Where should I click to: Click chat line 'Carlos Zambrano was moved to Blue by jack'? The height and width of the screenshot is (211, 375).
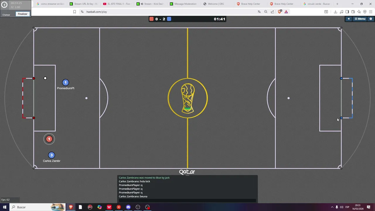144,178
